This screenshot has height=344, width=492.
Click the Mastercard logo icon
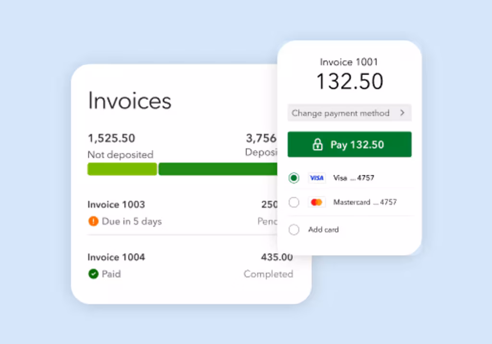(x=317, y=202)
